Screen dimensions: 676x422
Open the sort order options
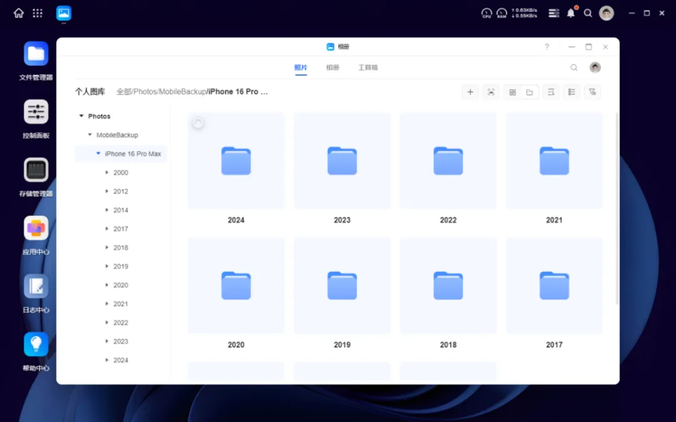551,92
